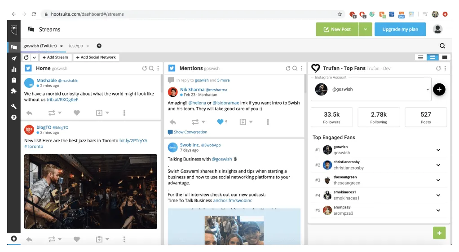Open the user profile avatar menu

point(437,29)
